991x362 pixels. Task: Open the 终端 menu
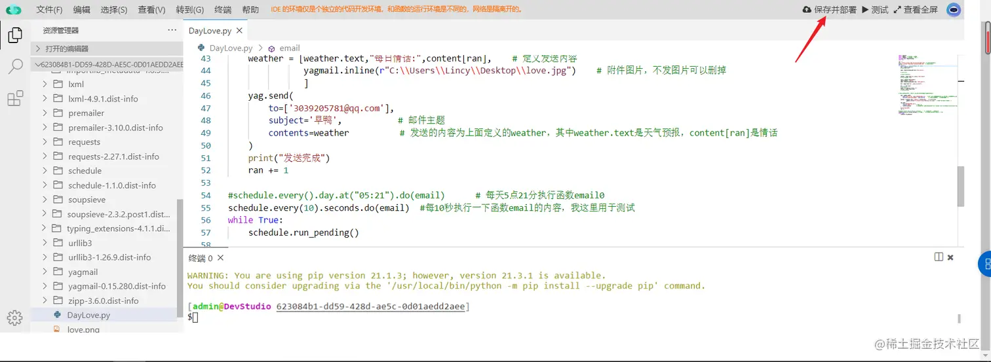tap(223, 10)
